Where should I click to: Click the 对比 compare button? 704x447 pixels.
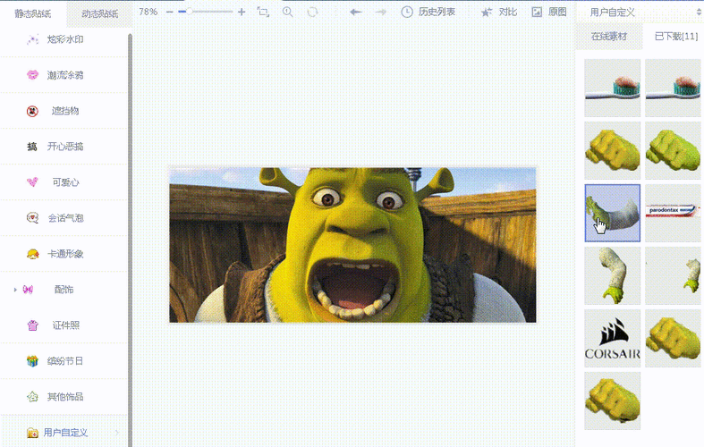coord(499,13)
